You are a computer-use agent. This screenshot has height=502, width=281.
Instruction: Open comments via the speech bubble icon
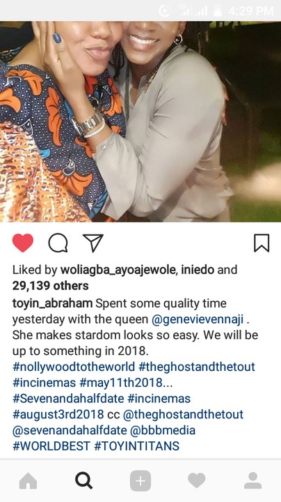point(58,243)
